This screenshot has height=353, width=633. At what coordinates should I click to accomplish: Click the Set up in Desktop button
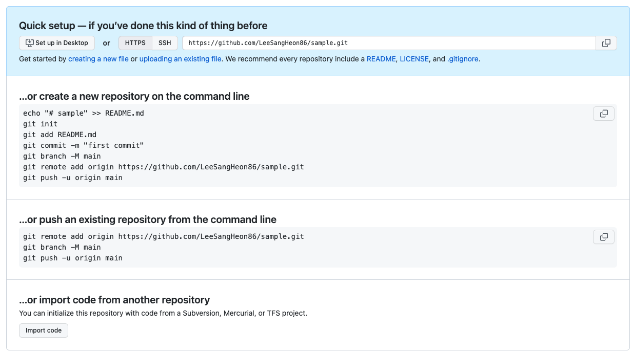click(x=57, y=43)
